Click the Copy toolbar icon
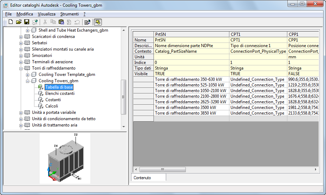This screenshot has width=326, height=195. (53, 22)
